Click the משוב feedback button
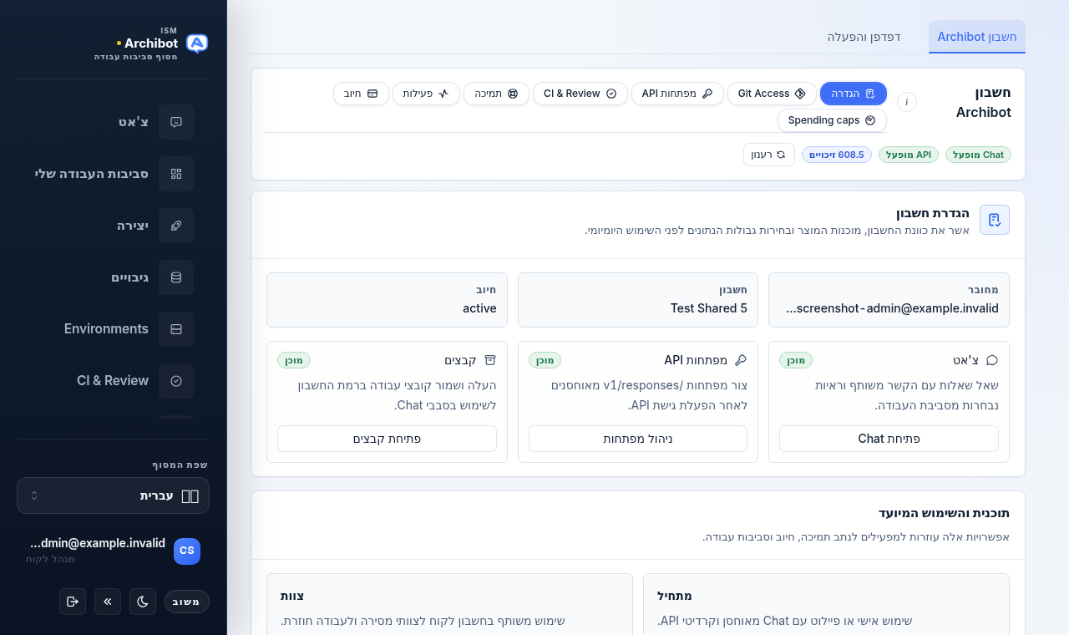 tap(187, 602)
